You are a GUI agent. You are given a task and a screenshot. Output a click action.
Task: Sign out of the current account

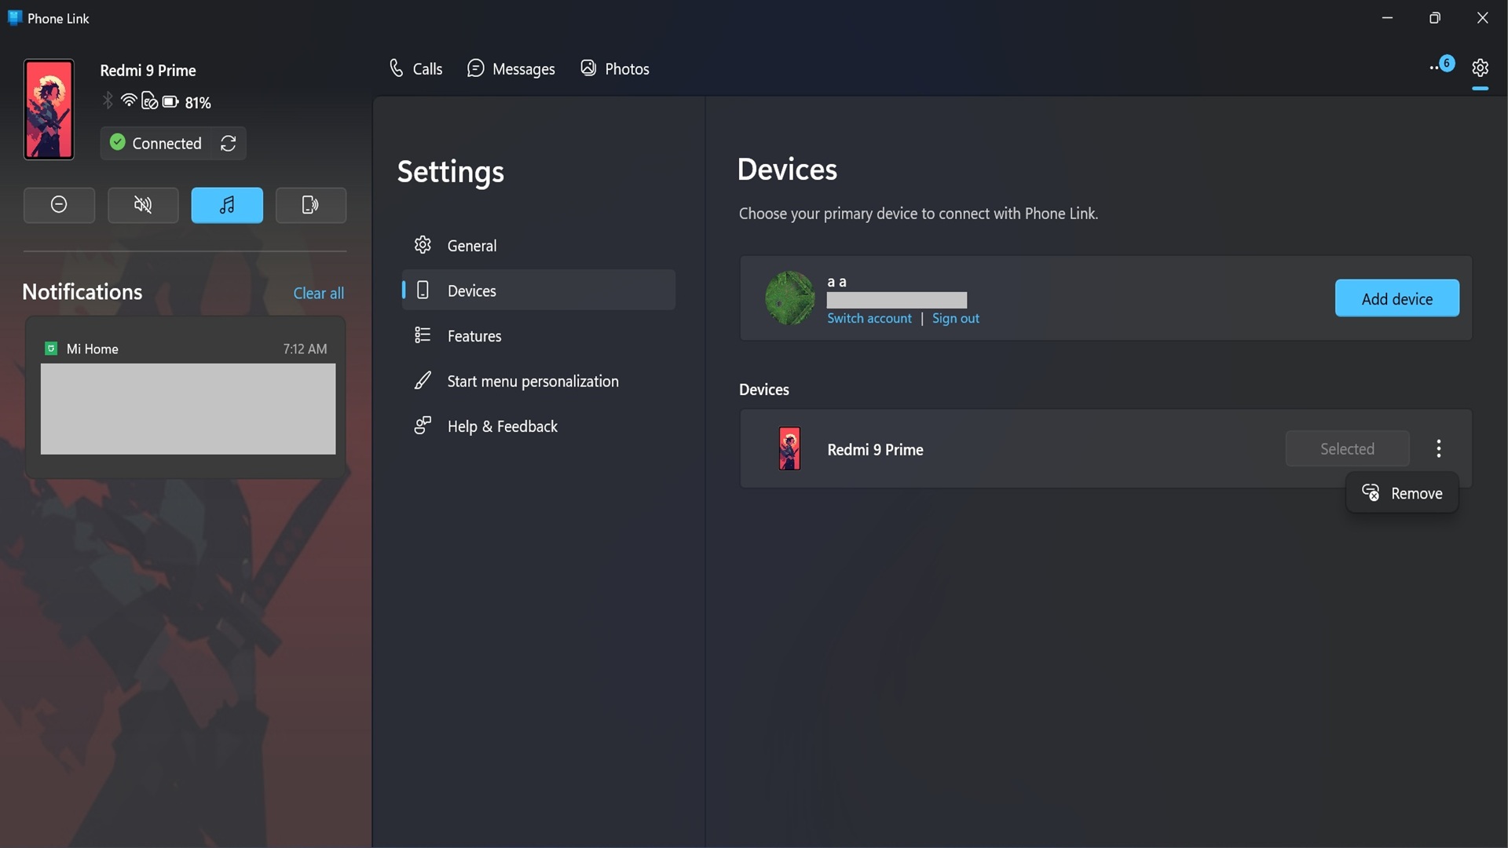point(955,318)
